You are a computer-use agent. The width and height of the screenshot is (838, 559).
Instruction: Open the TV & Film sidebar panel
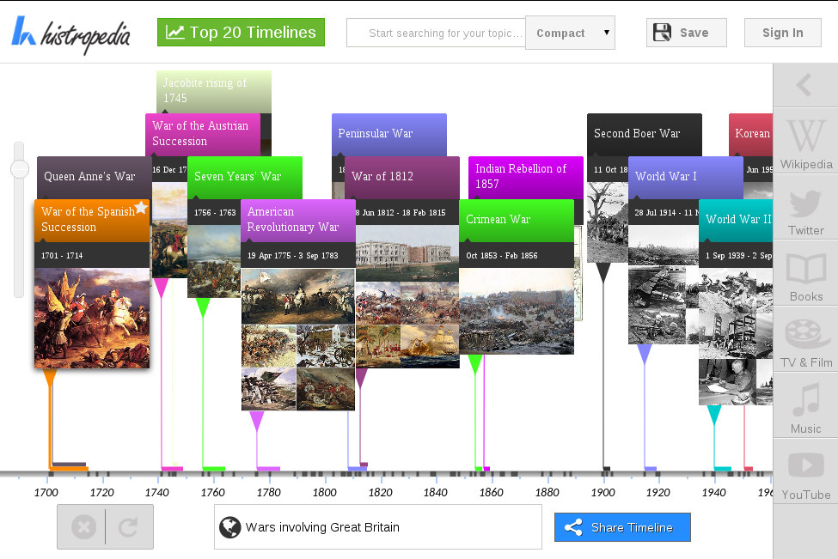(x=805, y=343)
